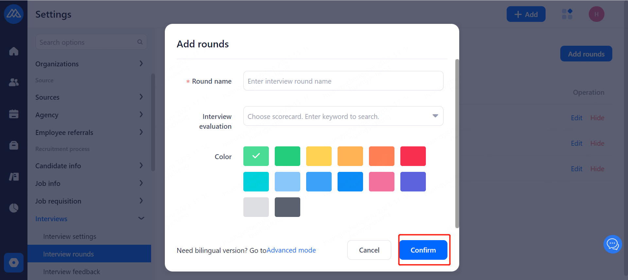This screenshot has width=628, height=280.
Task: Click the Round name input field
Action: (343, 81)
